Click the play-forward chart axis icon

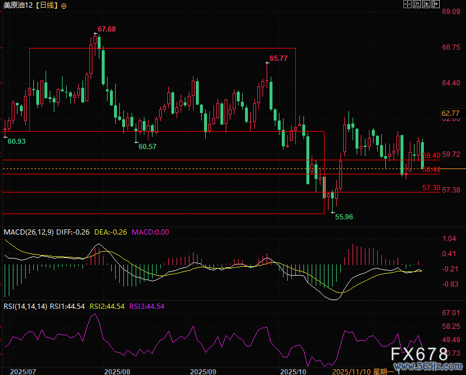tap(426, 4)
